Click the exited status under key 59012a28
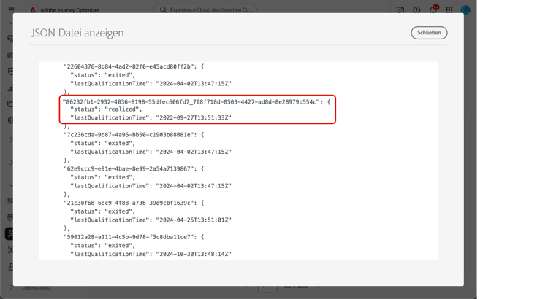 102,245
